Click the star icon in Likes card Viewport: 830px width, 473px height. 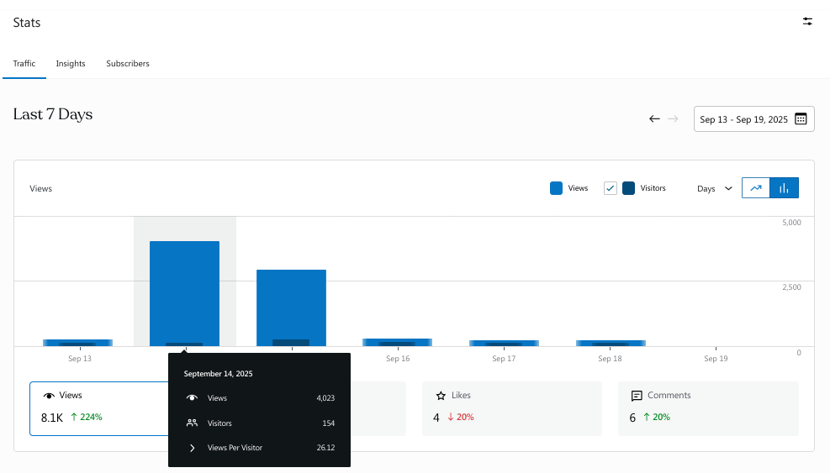tap(441, 396)
